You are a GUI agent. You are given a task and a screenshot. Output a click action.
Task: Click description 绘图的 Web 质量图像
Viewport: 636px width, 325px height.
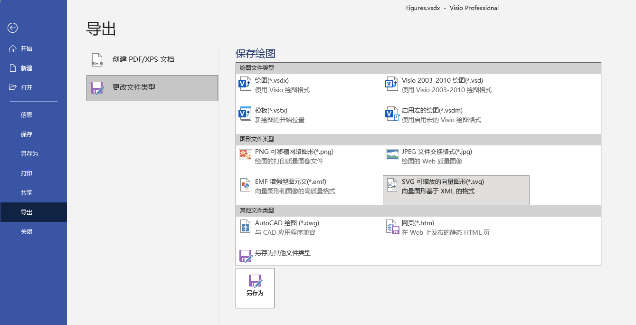[x=432, y=161]
